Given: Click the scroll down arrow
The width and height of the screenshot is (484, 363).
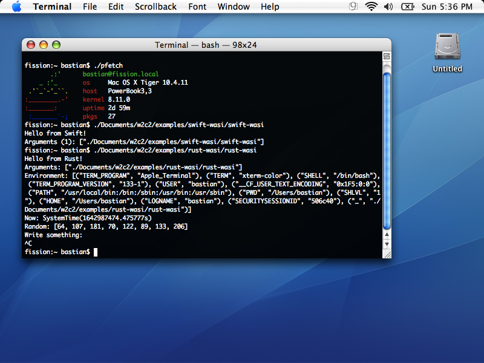Looking at the screenshot, I should point(387,244).
